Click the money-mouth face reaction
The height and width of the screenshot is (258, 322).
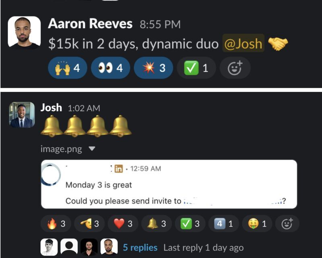257,224
